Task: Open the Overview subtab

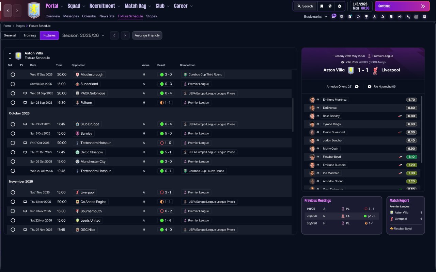Action: 53,16
